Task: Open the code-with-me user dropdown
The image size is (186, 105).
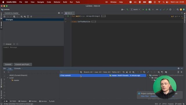Action: (123, 10)
